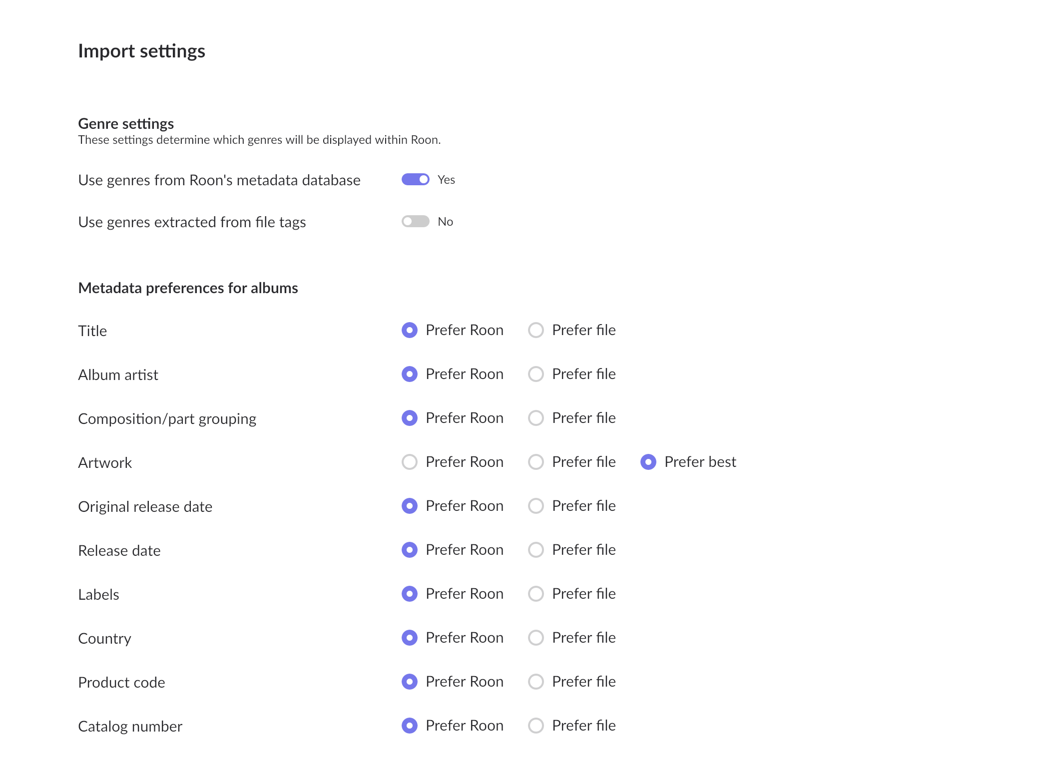The height and width of the screenshot is (777, 1063).
Task: Choose Prefer file for Album artist
Action: point(536,374)
